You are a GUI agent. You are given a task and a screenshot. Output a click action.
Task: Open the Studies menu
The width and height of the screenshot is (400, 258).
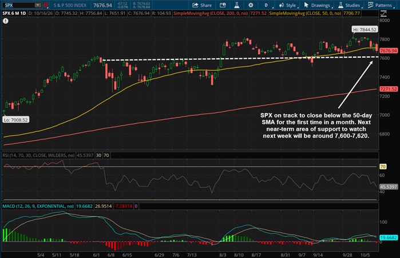click(x=350, y=5)
